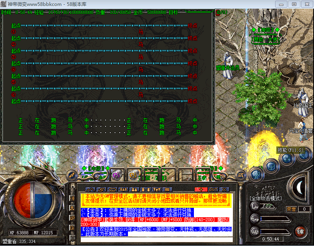This screenshot has width=314, height=246.
Task: Click the HP:63888 readout
Action: (x=19, y=233)
